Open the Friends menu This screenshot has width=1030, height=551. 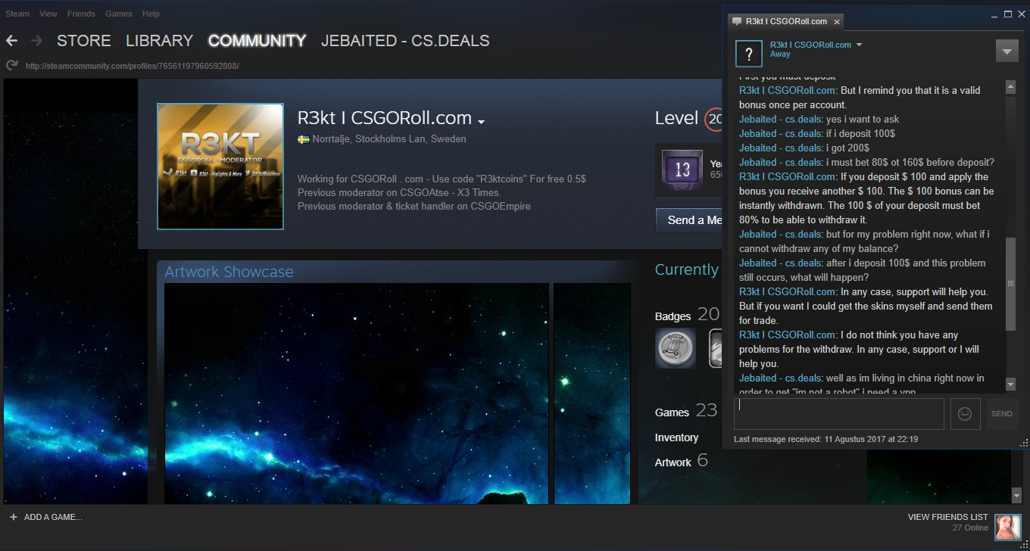[x=81, y=14]
